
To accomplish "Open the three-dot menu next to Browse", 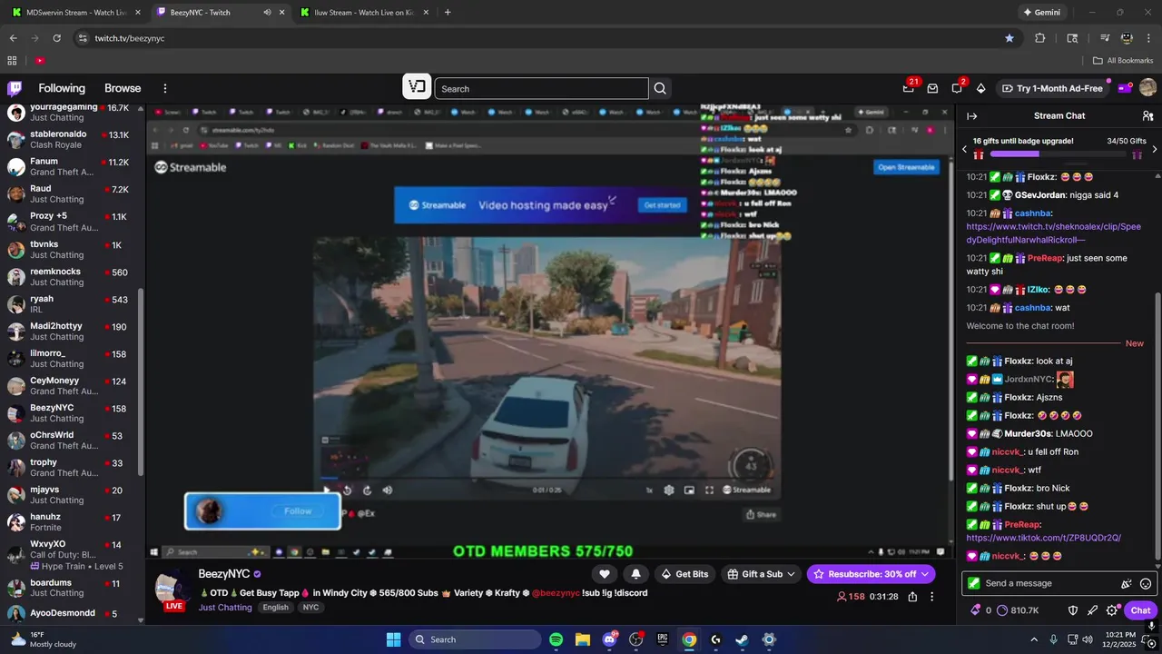I will [x=165, y=88].
